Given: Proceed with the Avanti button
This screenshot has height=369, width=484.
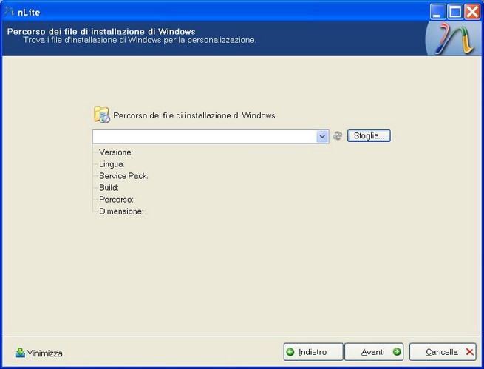Looking at the screenshot, I should 374,352.
